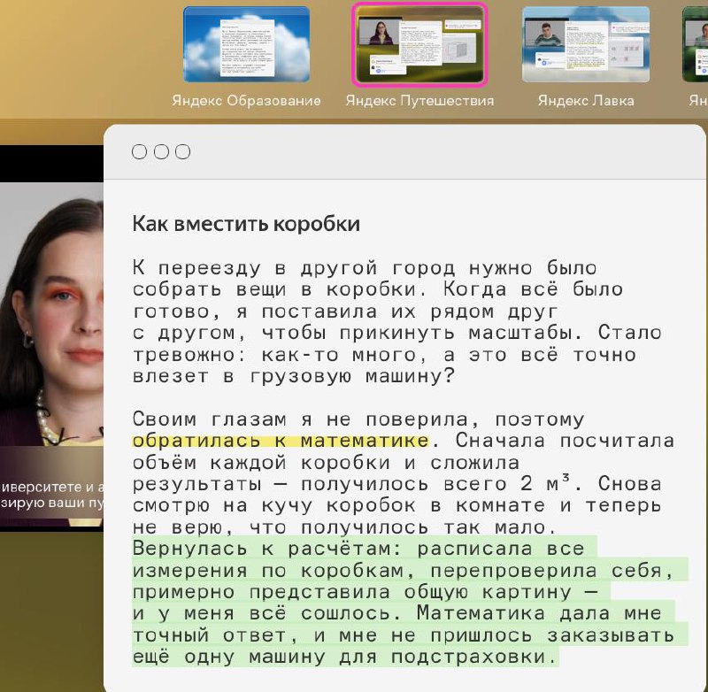The image size is (708, 692).
Task: Click the line ещё одну машину для подстраховки
Action: click(x=345, y=657)
